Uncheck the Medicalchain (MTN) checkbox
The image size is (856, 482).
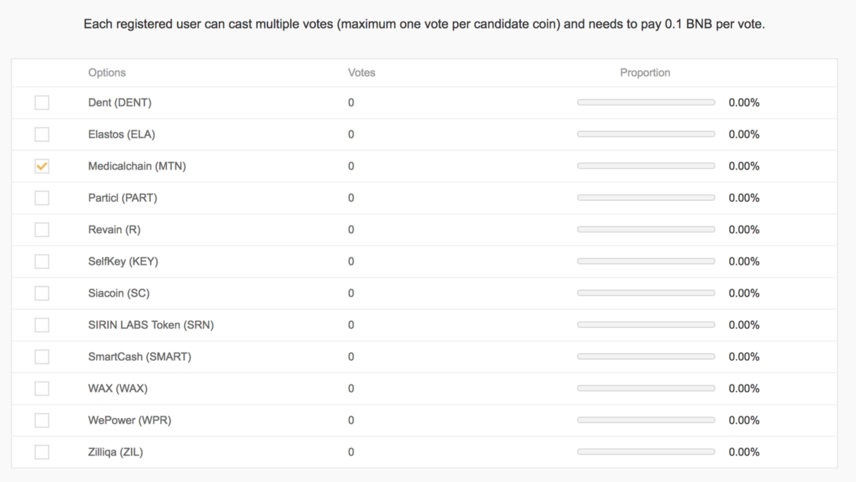tap(42, 166)
